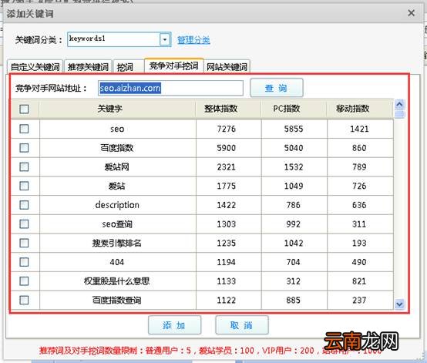Image resolution: width=427 pixels, height=363 pixels.
Task: Click the mobile index value 237
Action: point(359,300)
